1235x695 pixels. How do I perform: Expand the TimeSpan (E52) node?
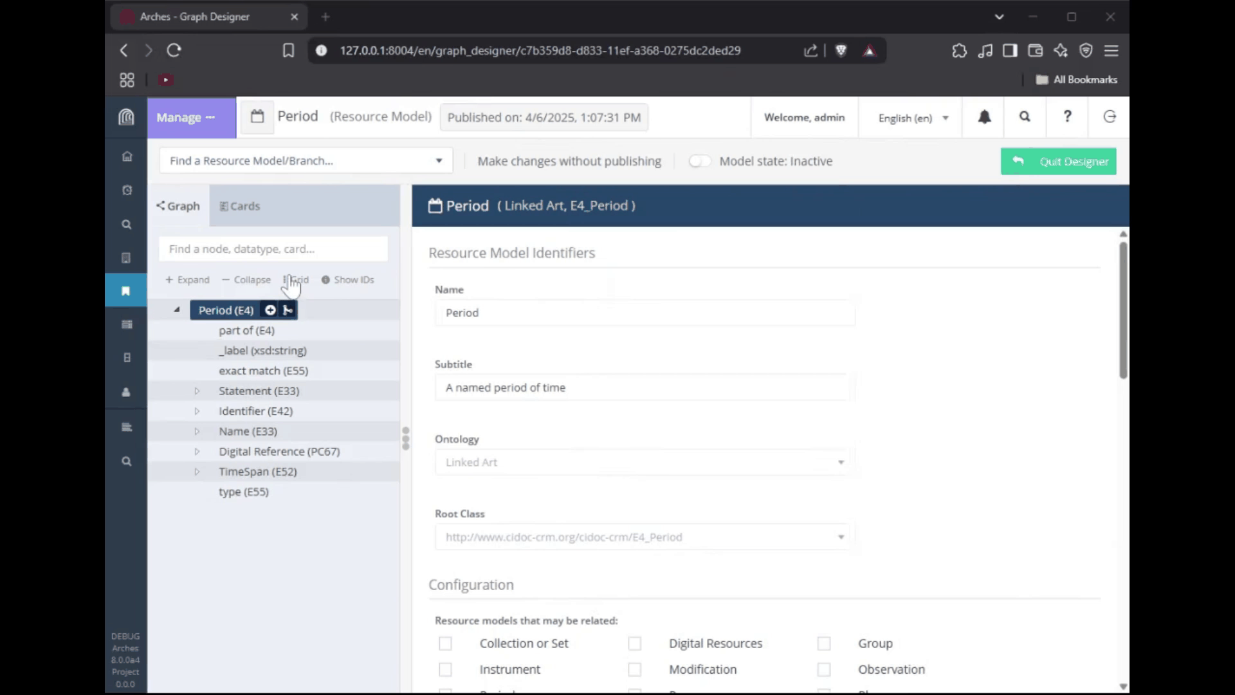click(197, 472)
